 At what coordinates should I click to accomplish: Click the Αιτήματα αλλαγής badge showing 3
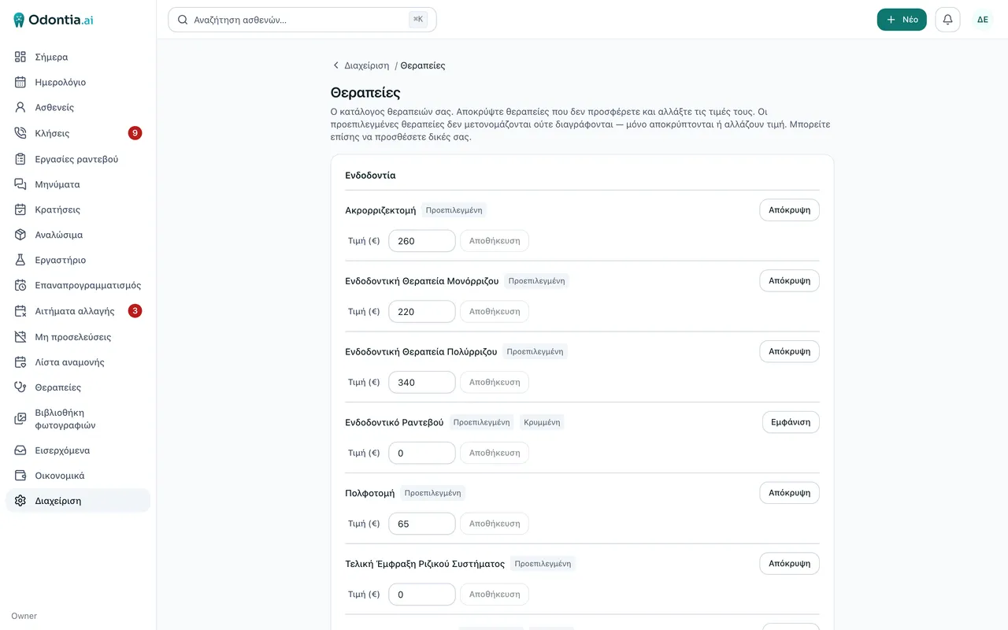(x=135, y=311)
